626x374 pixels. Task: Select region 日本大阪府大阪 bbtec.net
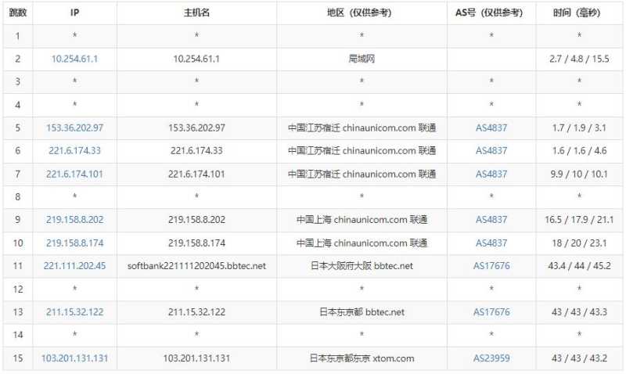click(x=362, y=266)
